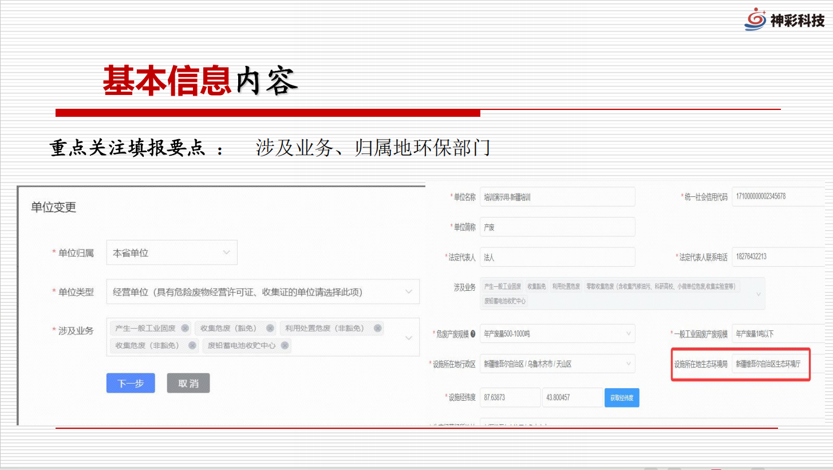Click the 法定代表人联系电话 field
Image resolution: width=833 pixels, height=470 pixels.
(x=777, y=257)
